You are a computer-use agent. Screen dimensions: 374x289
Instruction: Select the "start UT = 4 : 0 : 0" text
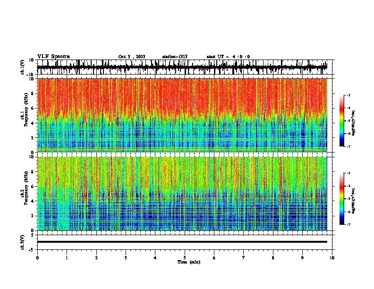(228, 57)
